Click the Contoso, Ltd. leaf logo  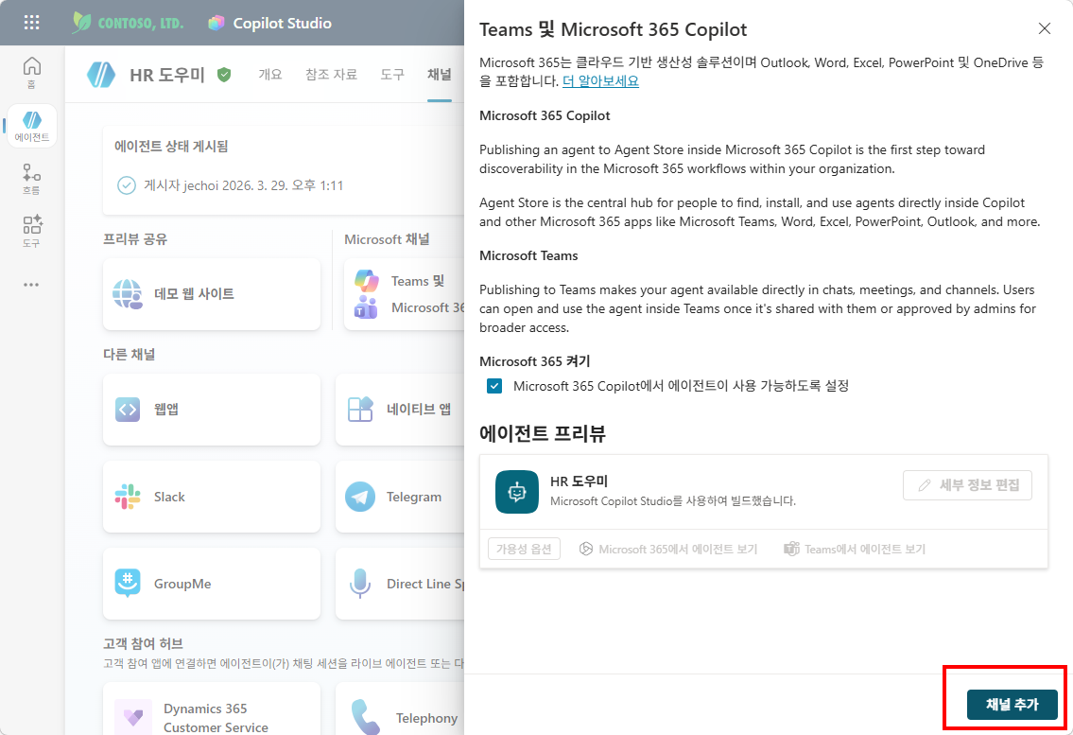tap(81, 23)
